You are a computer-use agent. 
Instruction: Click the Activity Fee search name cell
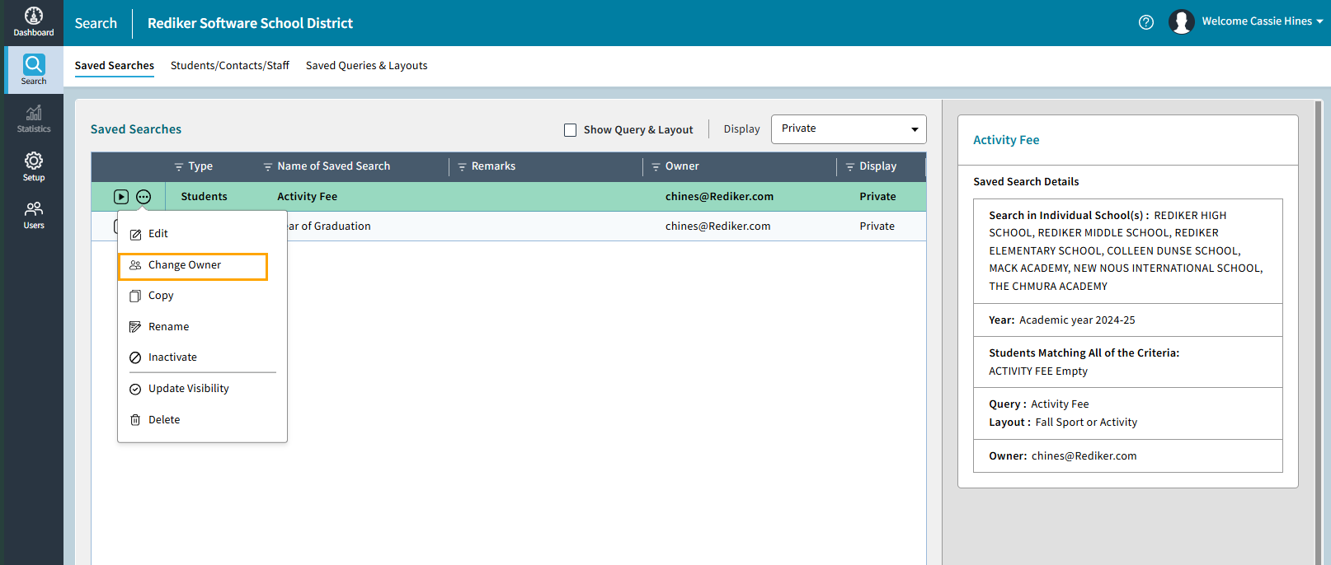[x=307, y=197]
